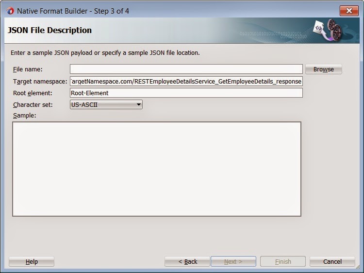Click the Browse button for file name

(323, 69)
